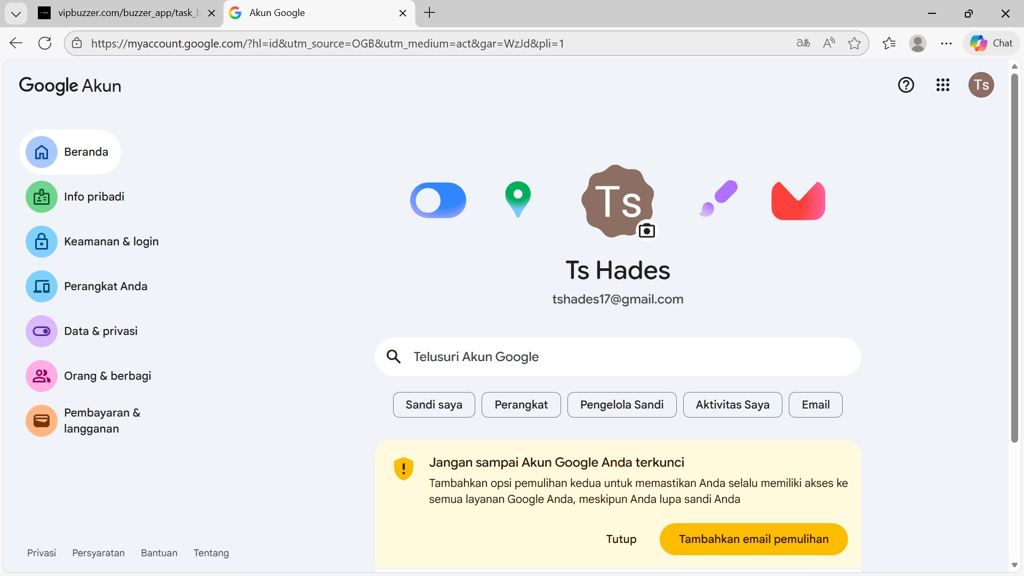Open the Perangkat Anda sidebar section
Image resolution: width=1024 pixels, height=576 pixels.
pos(106,286)
